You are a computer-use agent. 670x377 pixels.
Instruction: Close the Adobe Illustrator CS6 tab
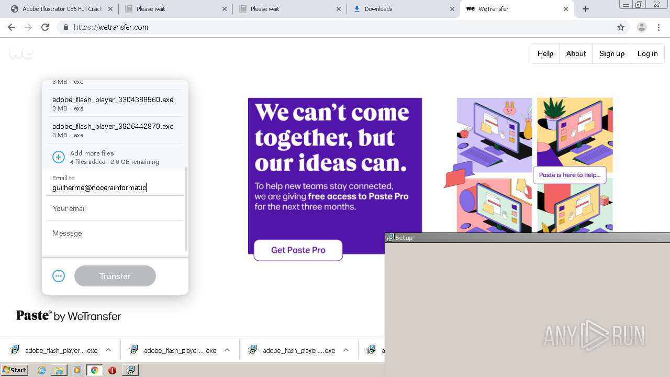[x=110, y=9]
